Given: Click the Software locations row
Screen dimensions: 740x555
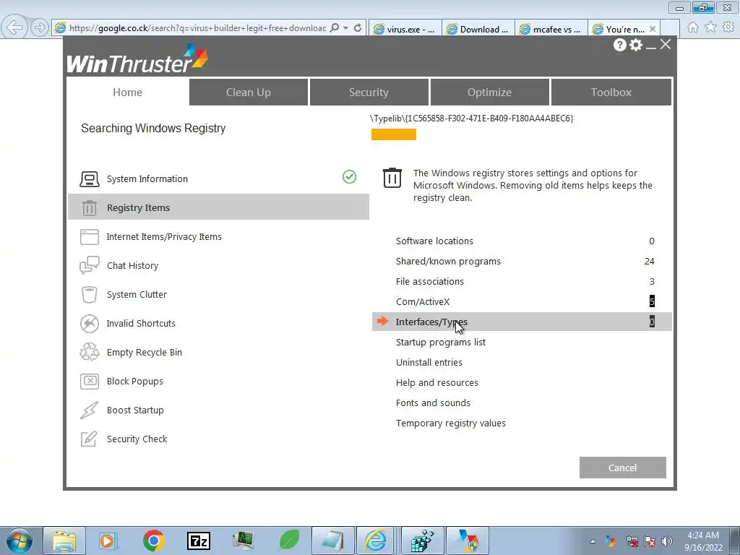Looking at the screenshot, I should pyautogui.click(x=522, y=241).
